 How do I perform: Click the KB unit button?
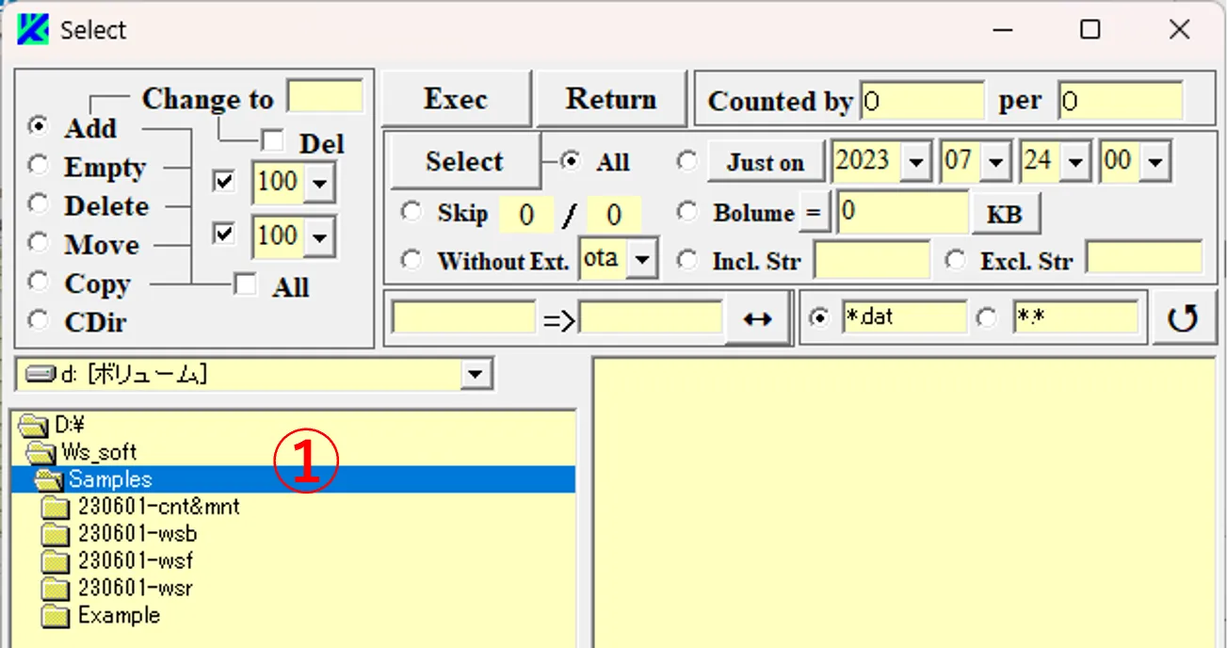point(1005,213)
